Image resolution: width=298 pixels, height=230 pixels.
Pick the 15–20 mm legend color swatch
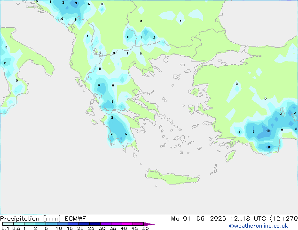tap(73, 224)
